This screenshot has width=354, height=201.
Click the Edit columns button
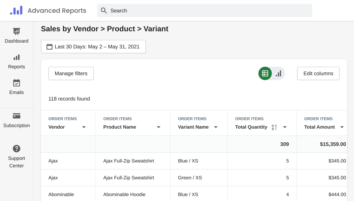pos(318,73)
